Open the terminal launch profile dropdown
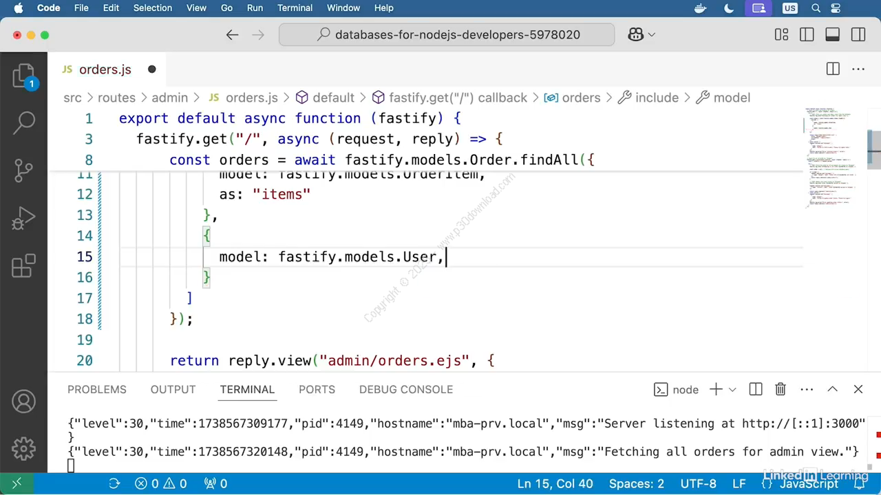881x495 pixels. pyautogui.click(x=732, y=390)
